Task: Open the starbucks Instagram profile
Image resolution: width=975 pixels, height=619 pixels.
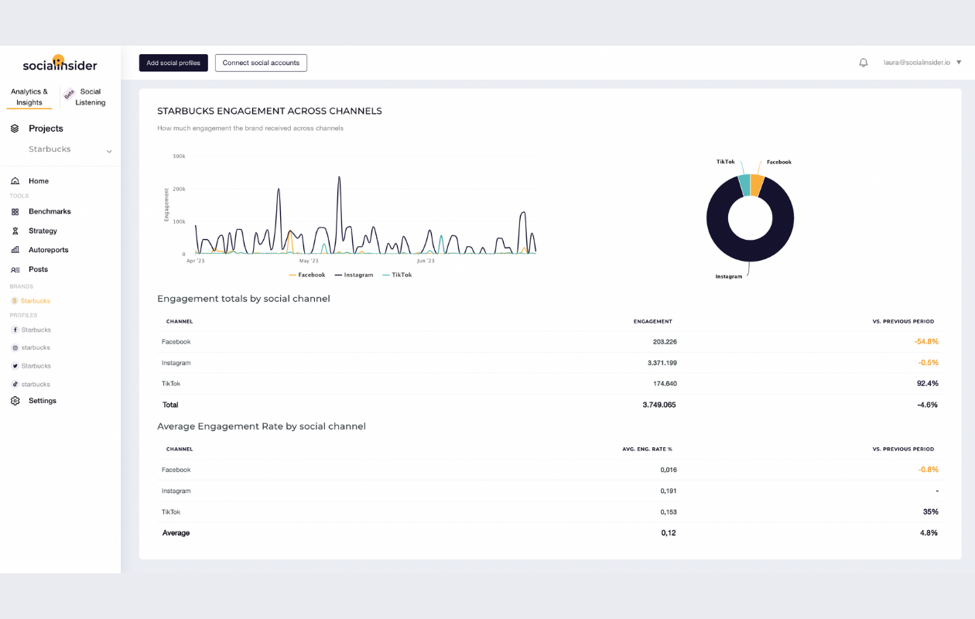Action: [x=36, y=348]
